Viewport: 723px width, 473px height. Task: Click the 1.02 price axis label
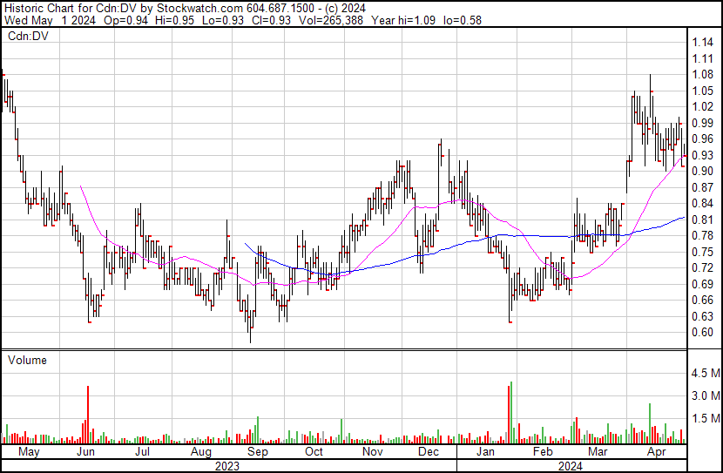[703, 107]
